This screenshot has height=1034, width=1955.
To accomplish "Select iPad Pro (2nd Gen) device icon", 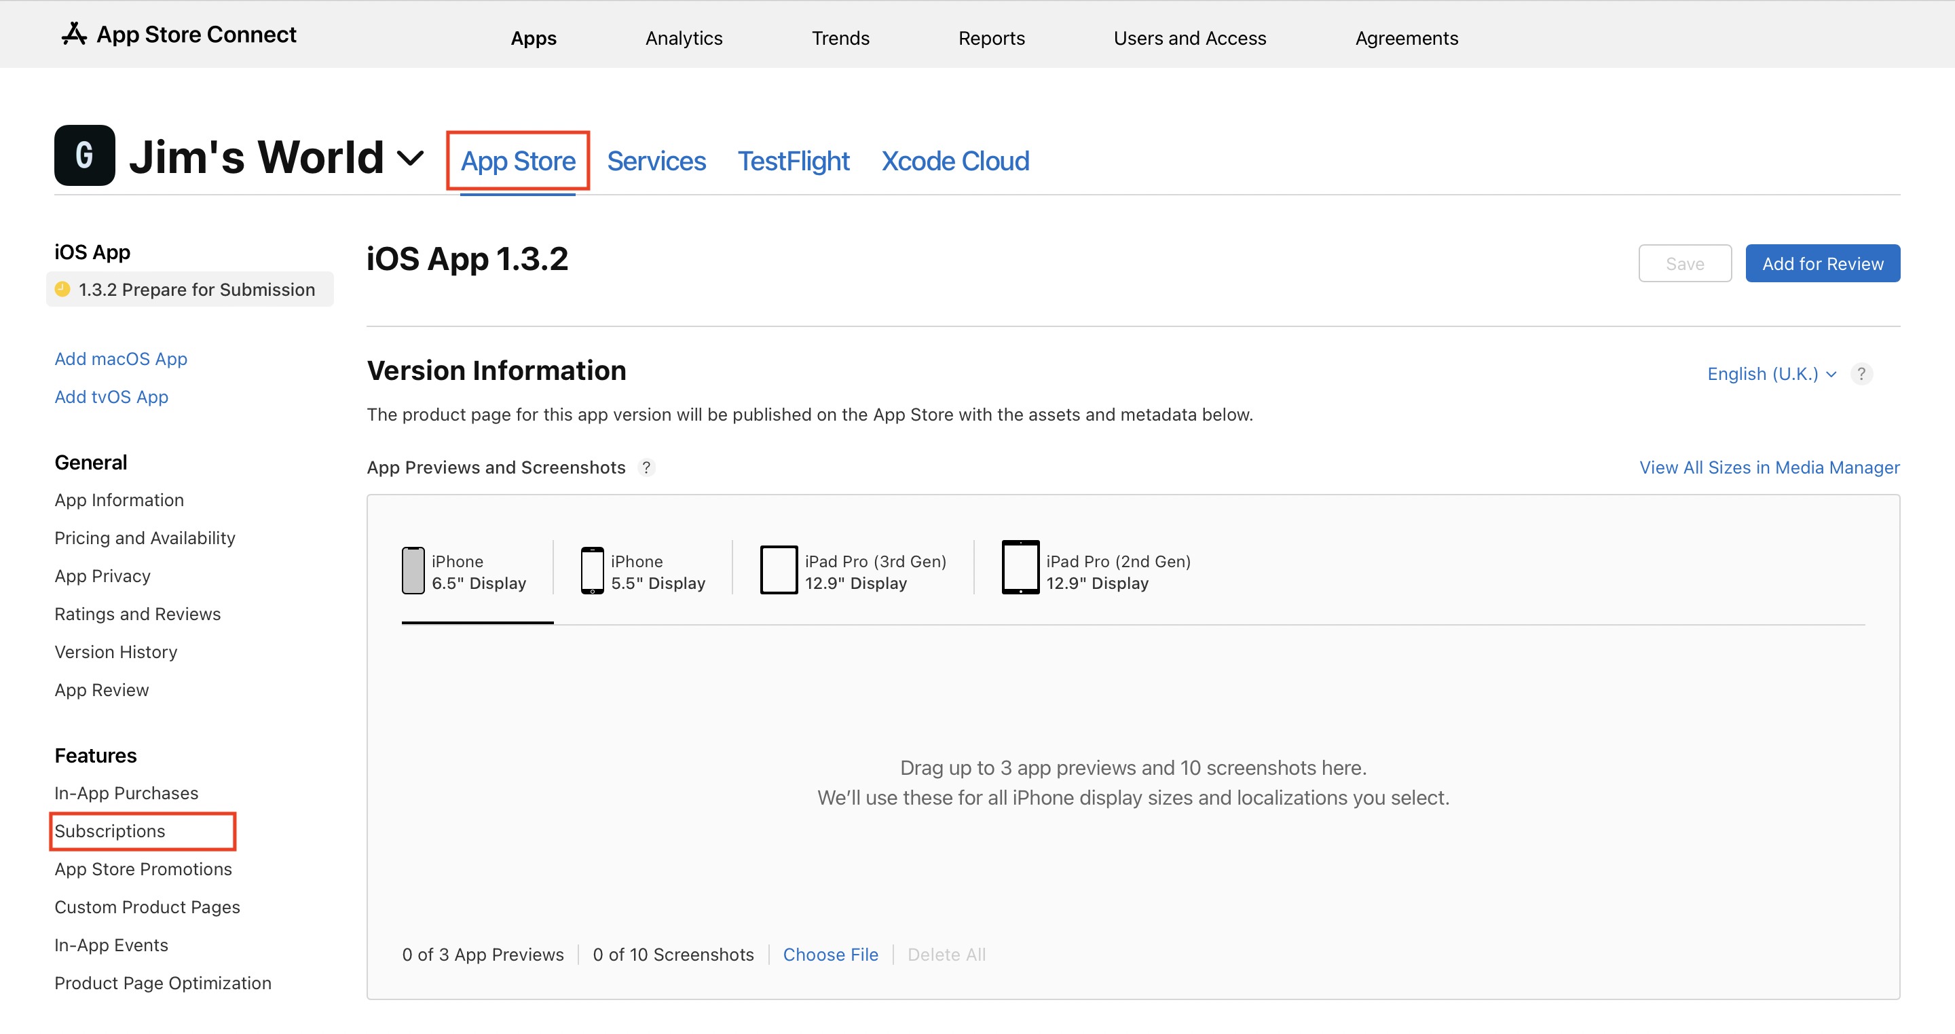I will coord(1020,567).
